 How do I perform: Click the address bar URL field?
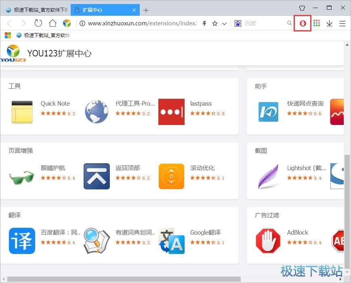pos(142,23)
